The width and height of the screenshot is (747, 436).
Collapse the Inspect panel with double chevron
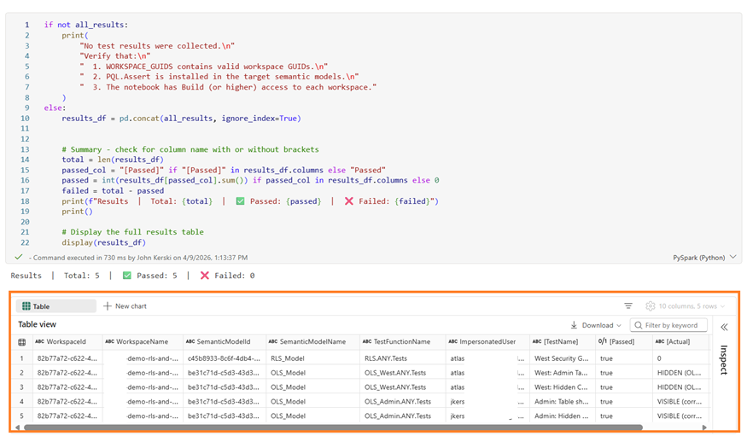pyautogui.click(x=724, y=327)
